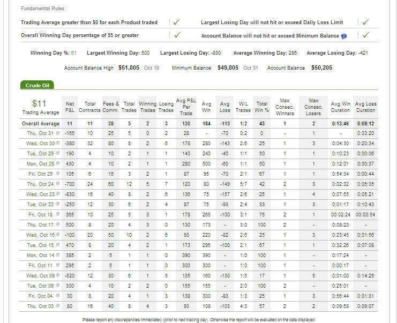This screenshot has width=397, height=323.
Task: Open the Thu, Oct 31 date link
Action: [40, 133]
